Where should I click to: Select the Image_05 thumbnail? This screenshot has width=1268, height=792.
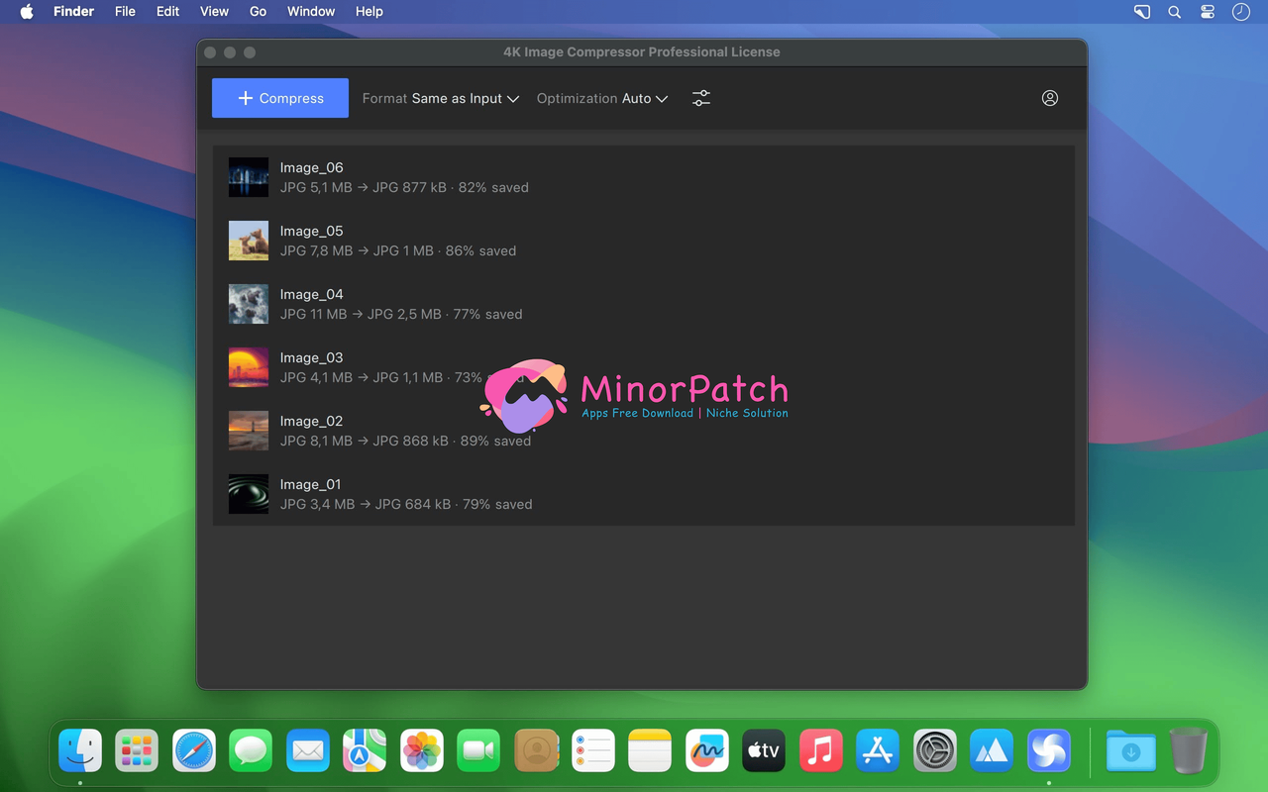(249, 241)
